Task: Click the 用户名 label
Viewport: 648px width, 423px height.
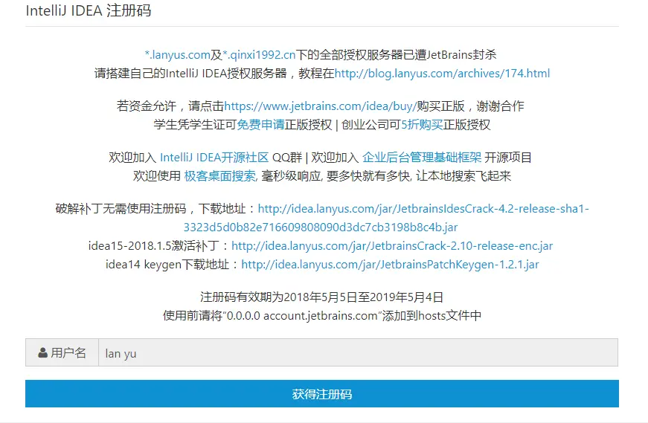Action: coord(68,353)
